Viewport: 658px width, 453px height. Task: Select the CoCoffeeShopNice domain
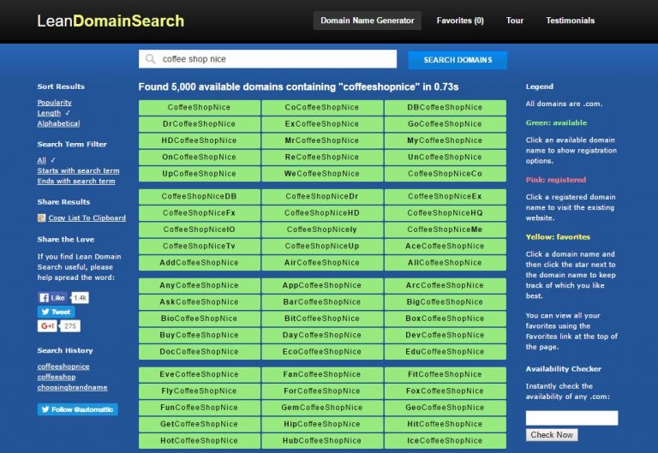[322, 107]
